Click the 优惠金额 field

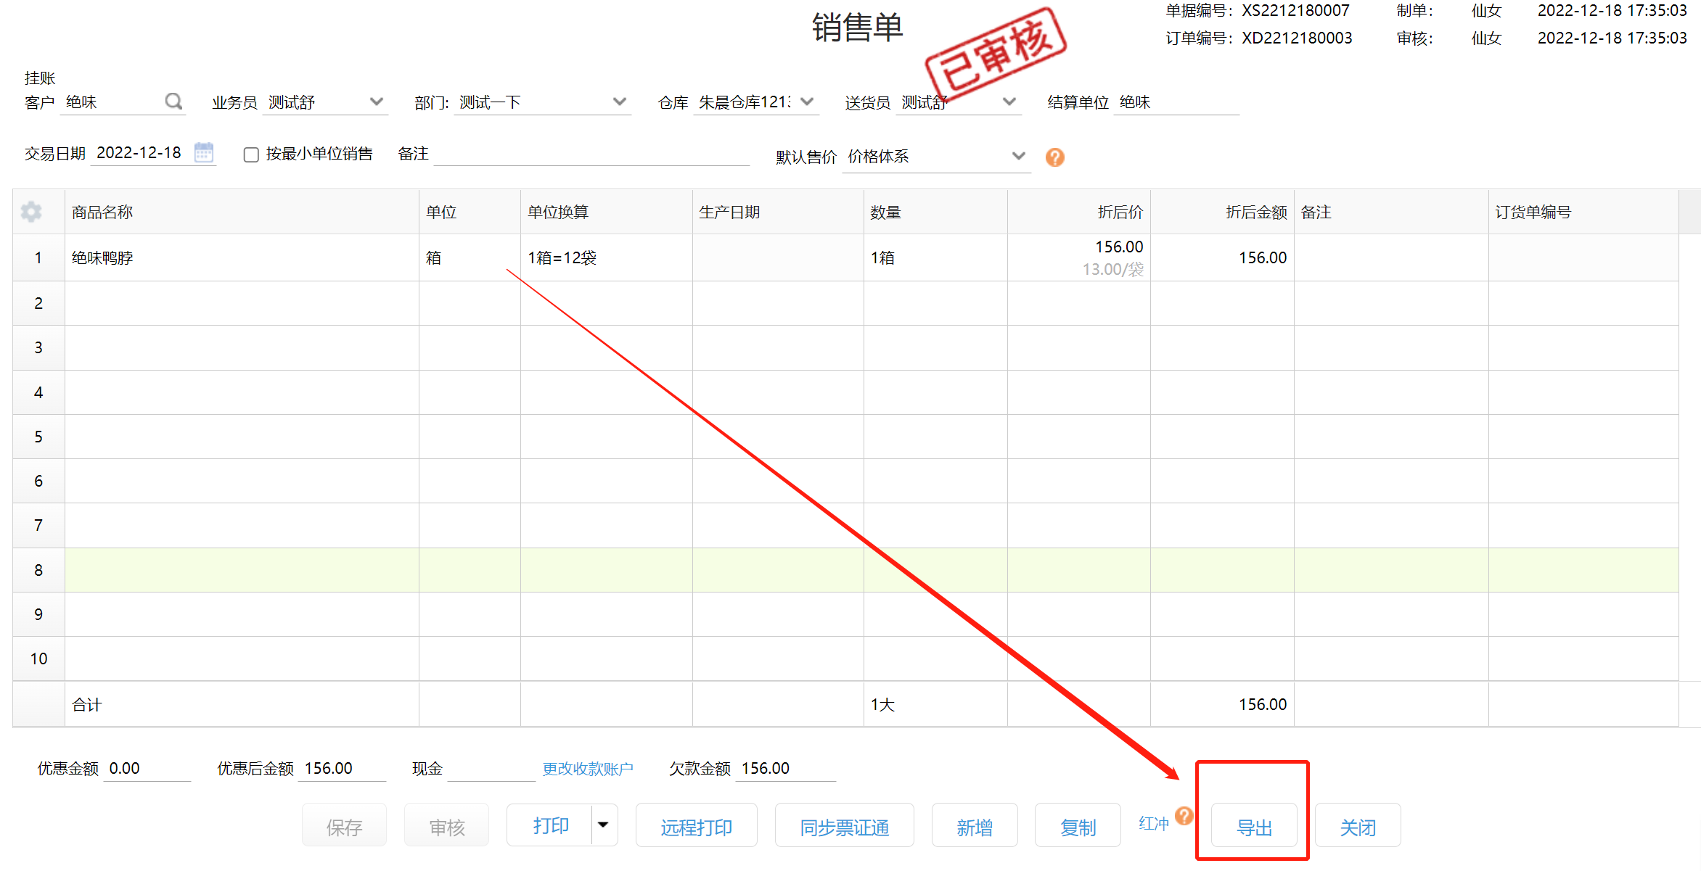pos(147,768)
